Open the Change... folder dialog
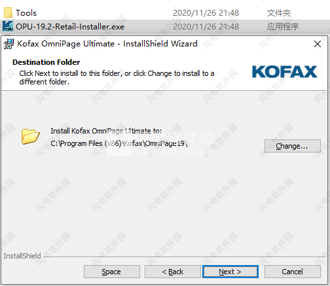330x286 pixels. click(x=293, y=146)
